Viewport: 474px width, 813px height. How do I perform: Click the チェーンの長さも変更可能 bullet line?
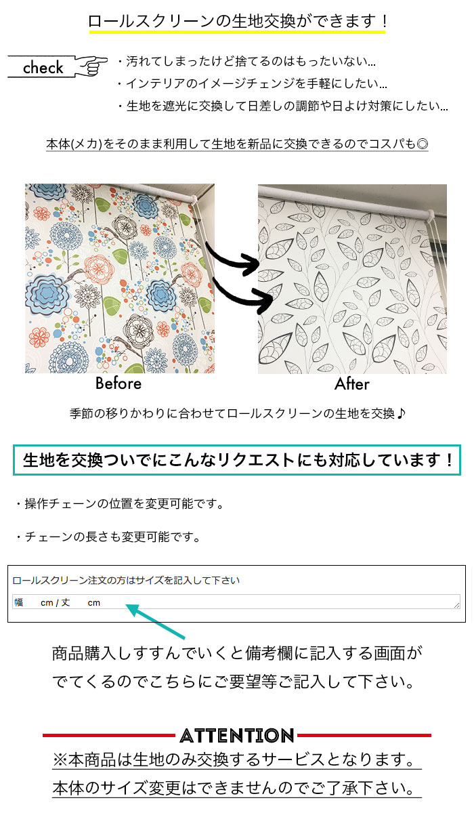tap(107, 537)
